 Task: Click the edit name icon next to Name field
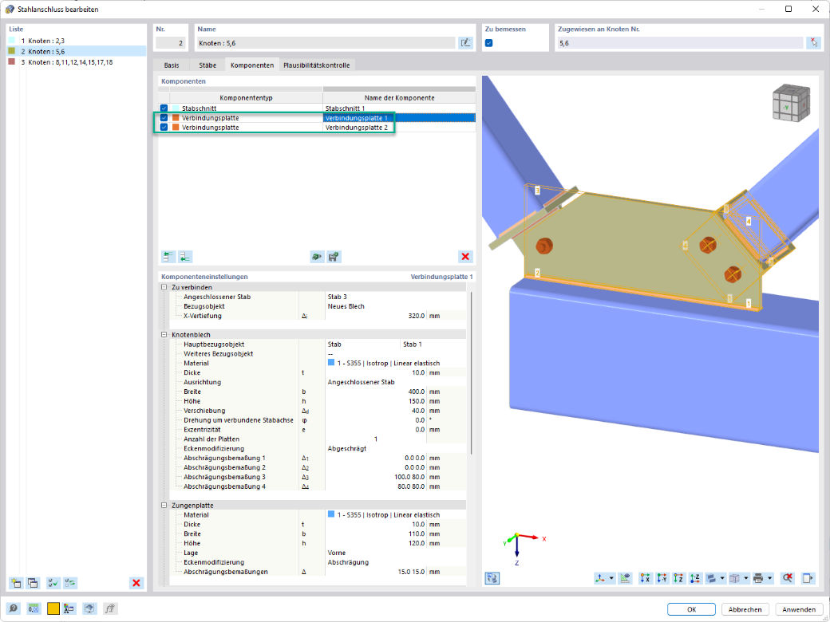pos(465,43)
